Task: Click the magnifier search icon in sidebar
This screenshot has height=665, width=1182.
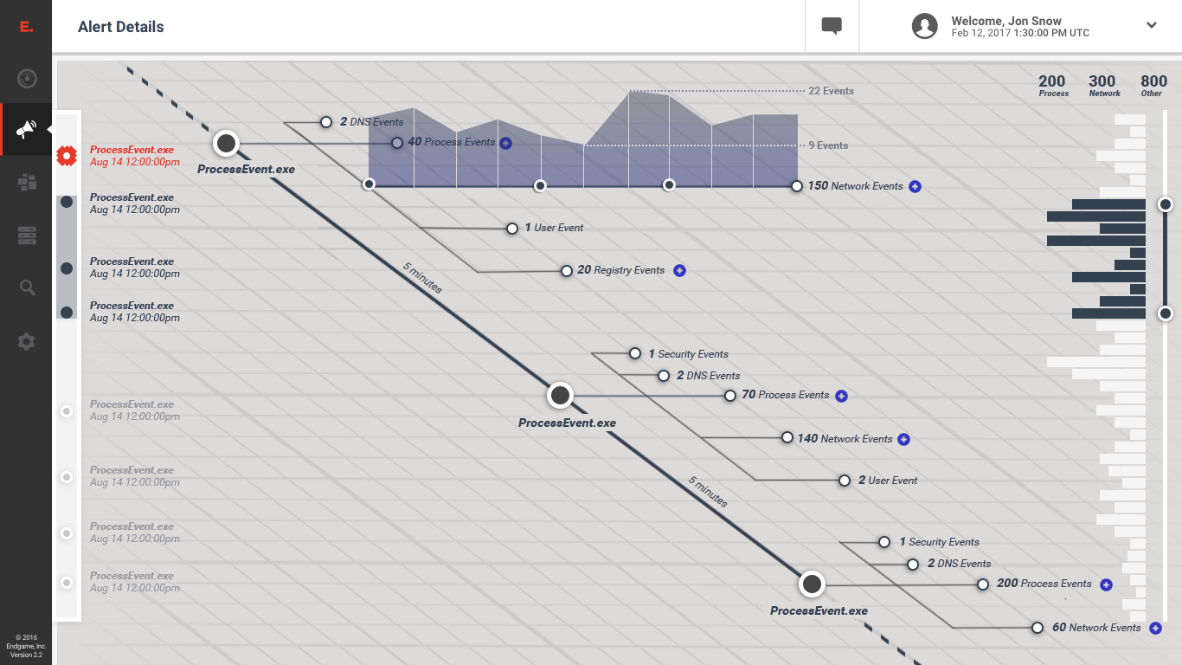Action: 27,288
